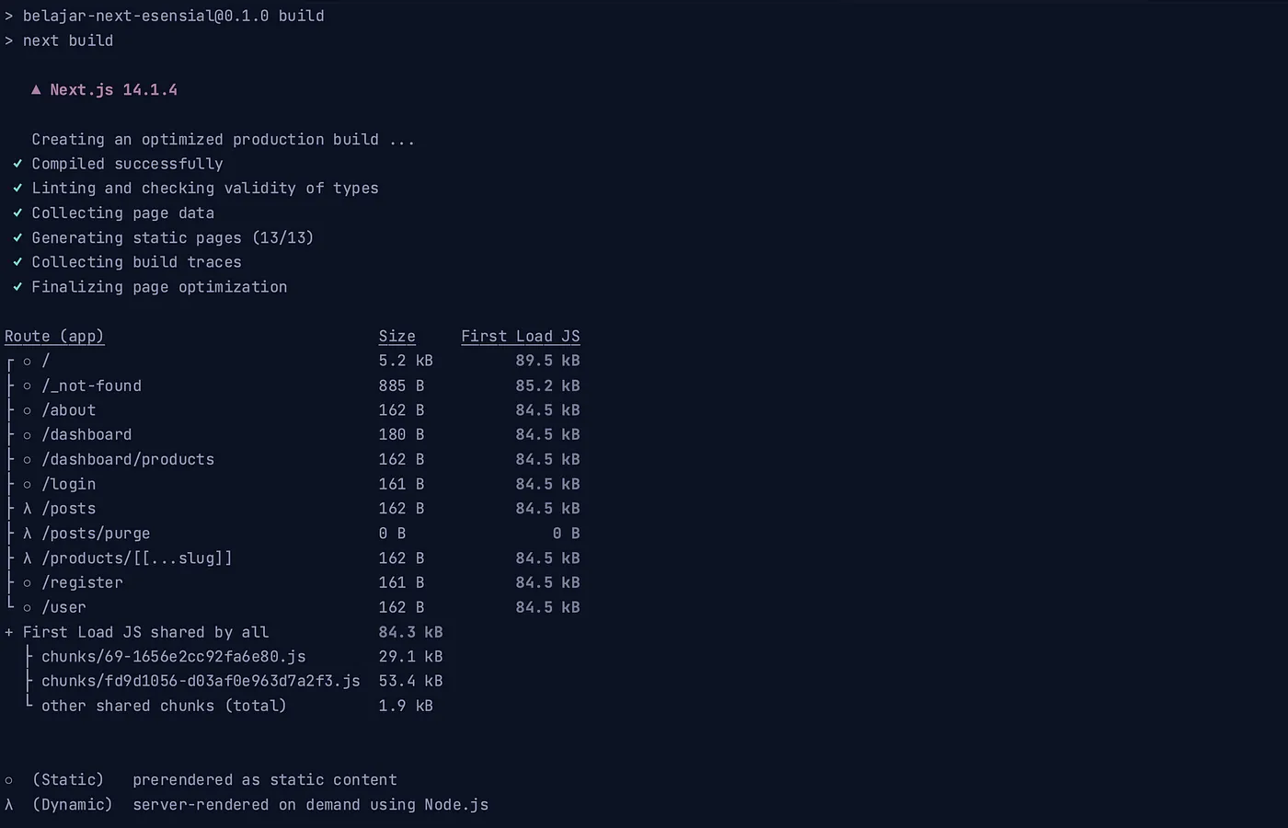This screenshot has width=1288, height=828.
Task: Select the /_not-found route entry
Action: point(91,386)
